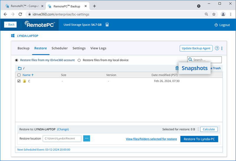The image size is (236, 161).
Task: Click the browse restore location ellipsis button
Action: (86, 139)
